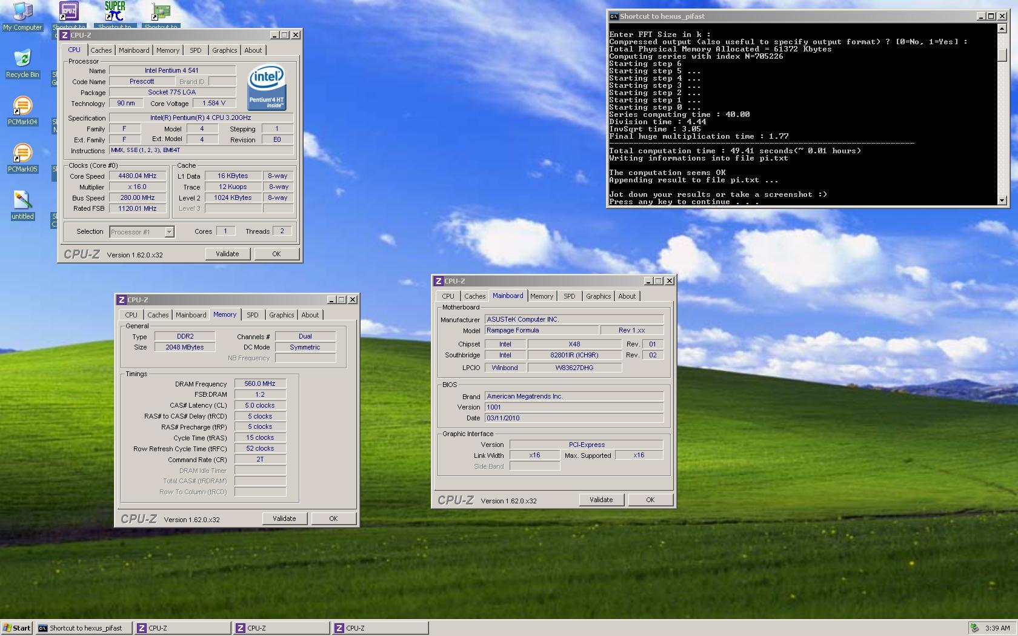
Task: Click the CPU-Z title icon in top window
Action: point(65,35)
